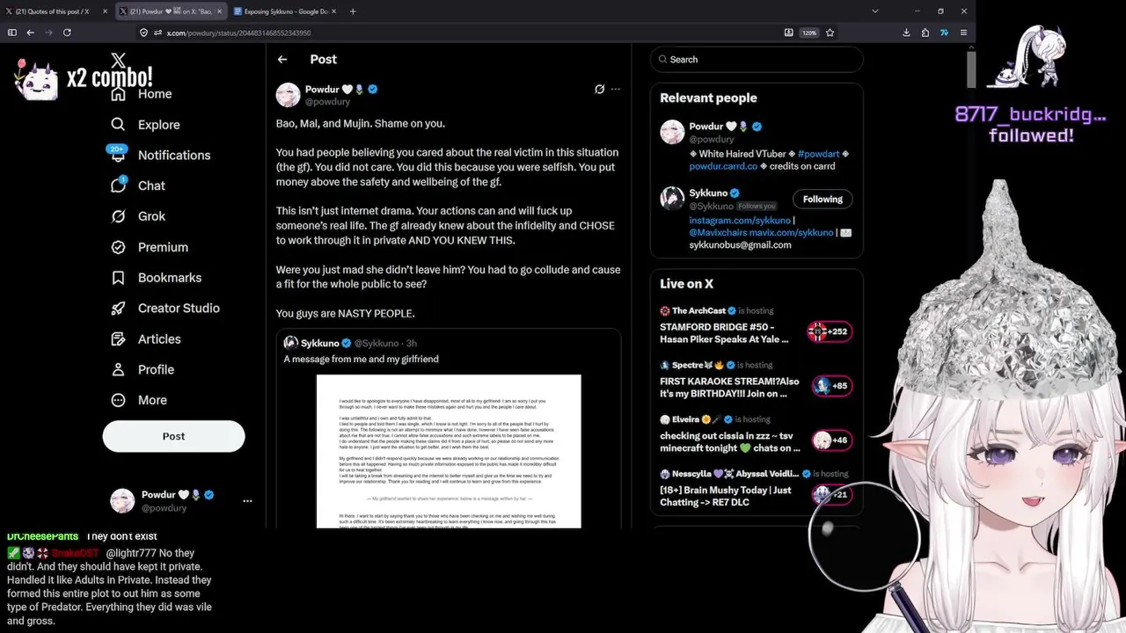Open Grok from the sidebar
Image resolution: width=1126 pixels, height=633 pixels.
pyautogui.click(x=139, y=216)
